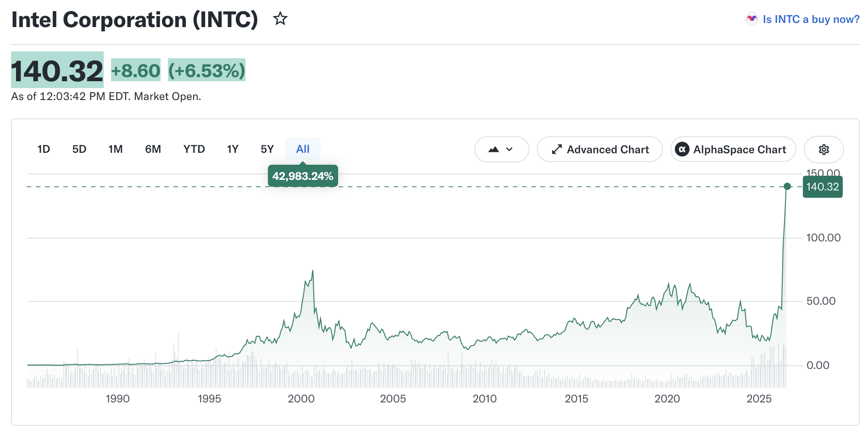The width and height of the screenshot is (868, 435).
Task: Click the mountain chart type icon
Action: pyautogui.click(x=494, y=149)
